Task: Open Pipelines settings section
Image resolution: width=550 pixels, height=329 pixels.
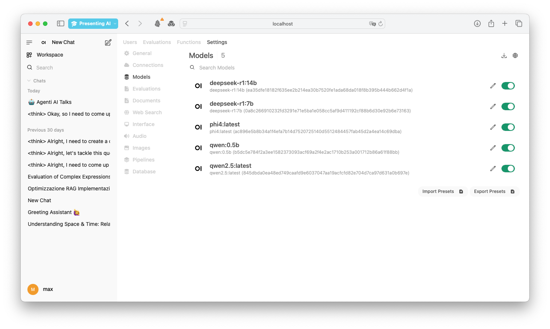Action: tap(139, 160)
